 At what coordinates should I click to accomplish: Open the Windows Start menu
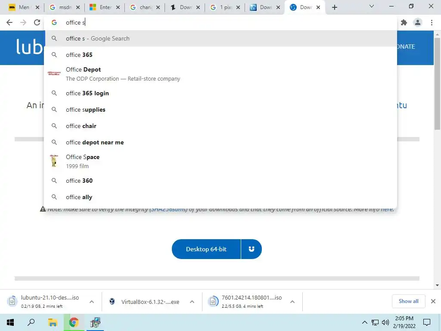tap(10, 322)
